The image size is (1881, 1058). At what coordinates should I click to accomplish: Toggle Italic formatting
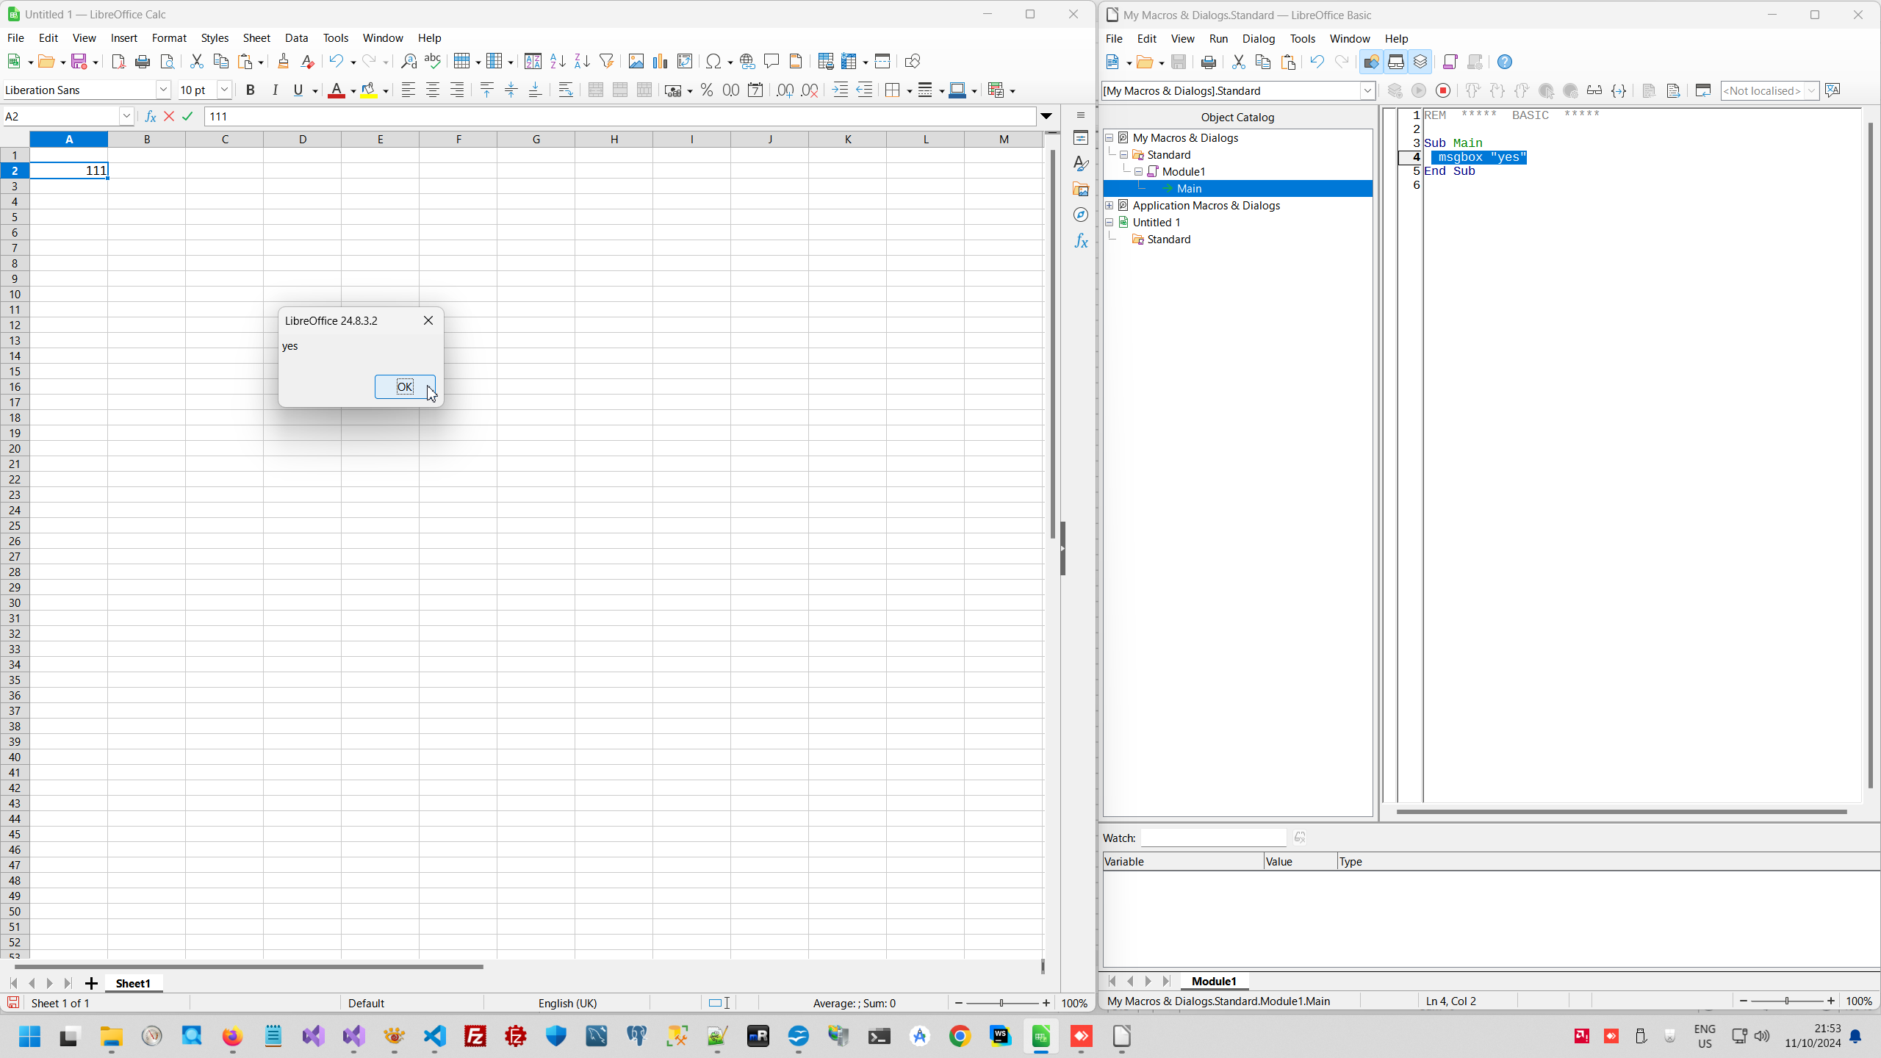(275, 90)
